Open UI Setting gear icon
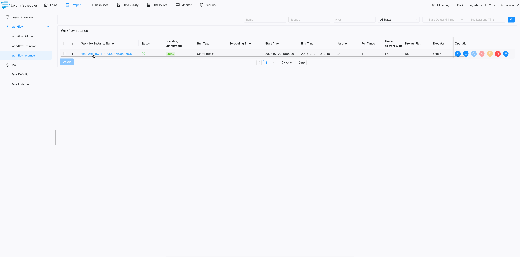This screenshot has height=257, width=520. (x=434, y=5)
